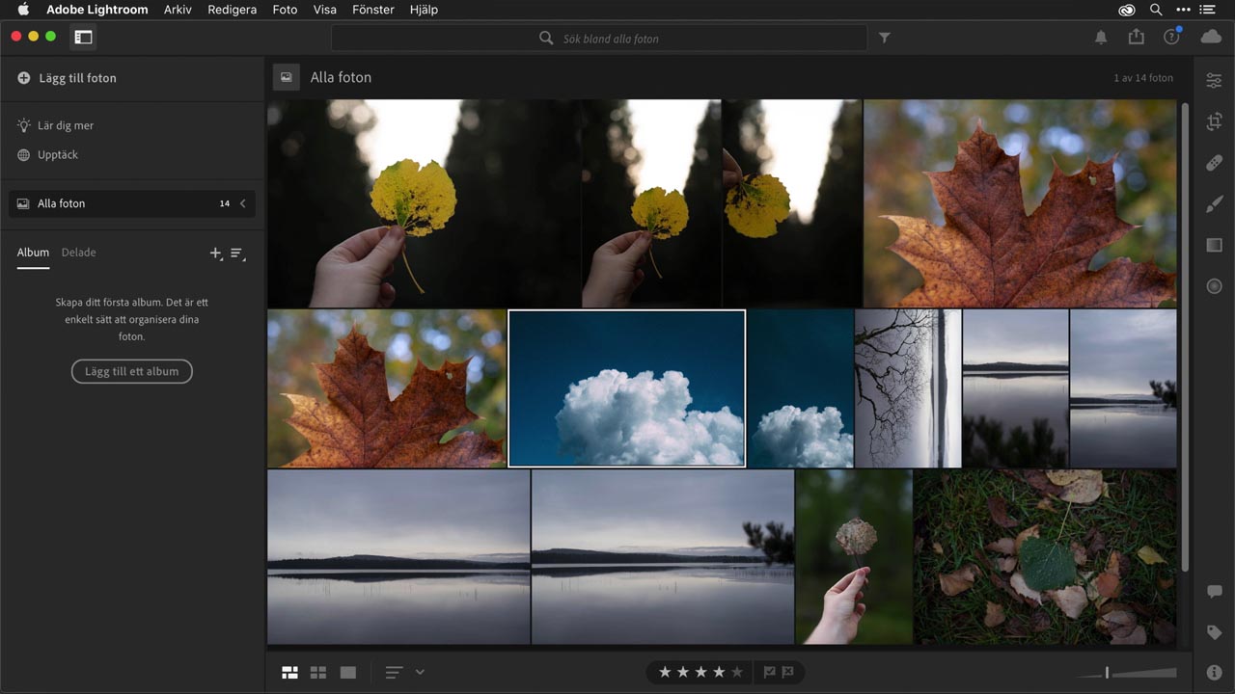Open the add album plus menu
The width and height of the screenshot is (1235, 694).
pos(215,253)
